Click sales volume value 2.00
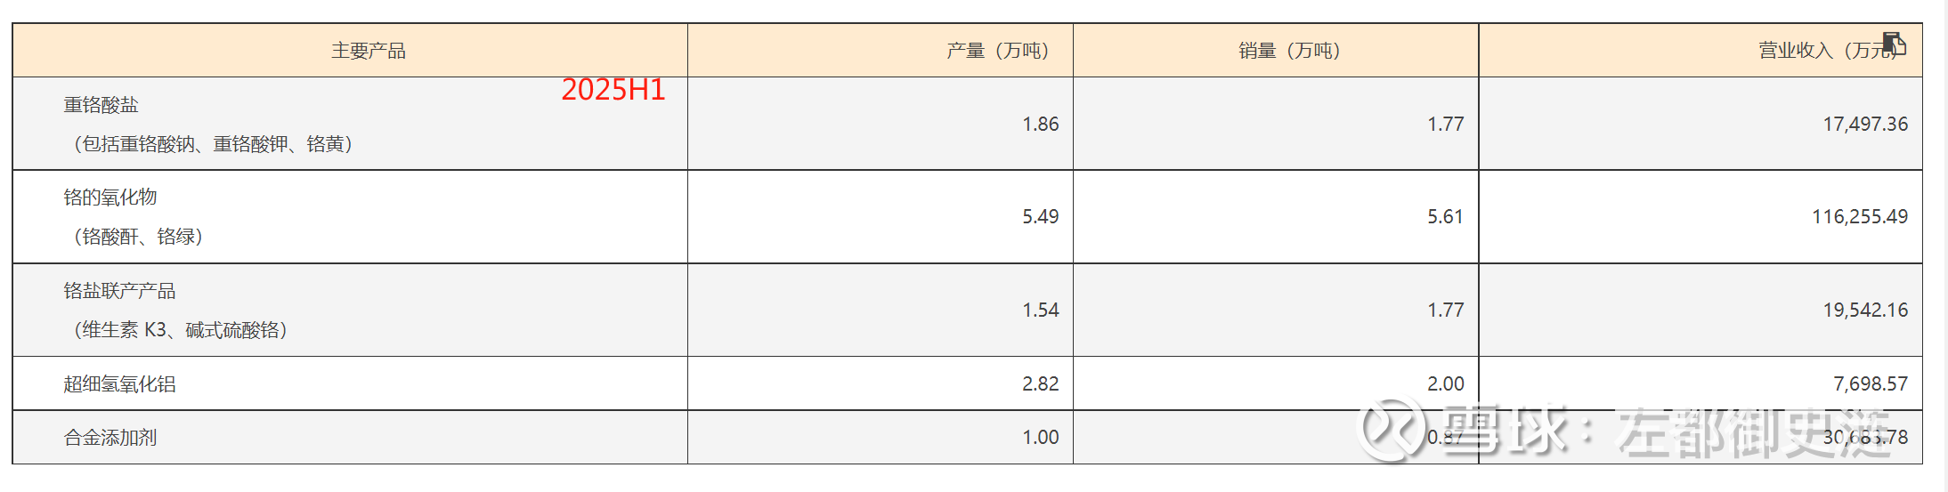Image resolution: width=1948 pixels, height=492 pixels. [x=1446, y=384]
